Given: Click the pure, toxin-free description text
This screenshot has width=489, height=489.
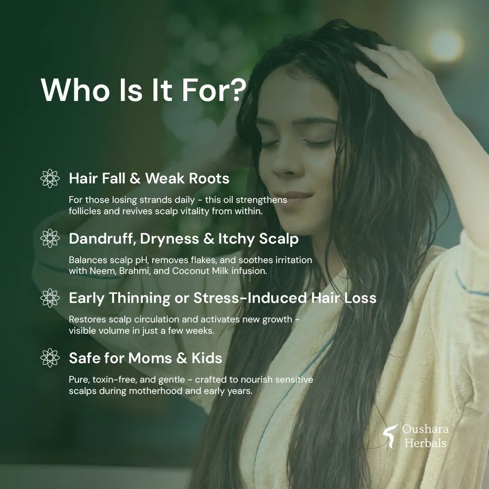Looking at the screenshot, I should [191, 385].
